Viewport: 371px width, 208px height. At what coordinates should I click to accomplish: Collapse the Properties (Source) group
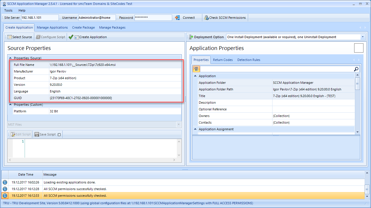(x=10, y=58)
